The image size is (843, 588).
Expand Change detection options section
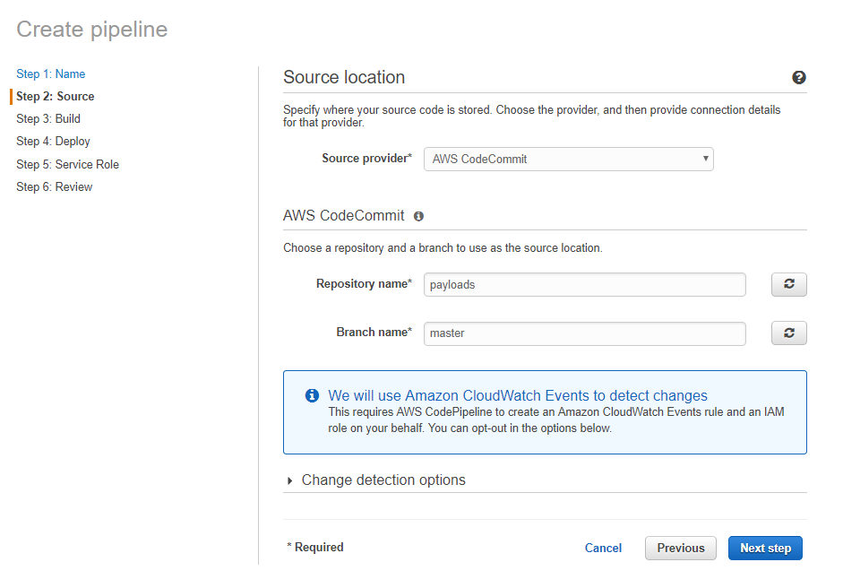[383, 480]
